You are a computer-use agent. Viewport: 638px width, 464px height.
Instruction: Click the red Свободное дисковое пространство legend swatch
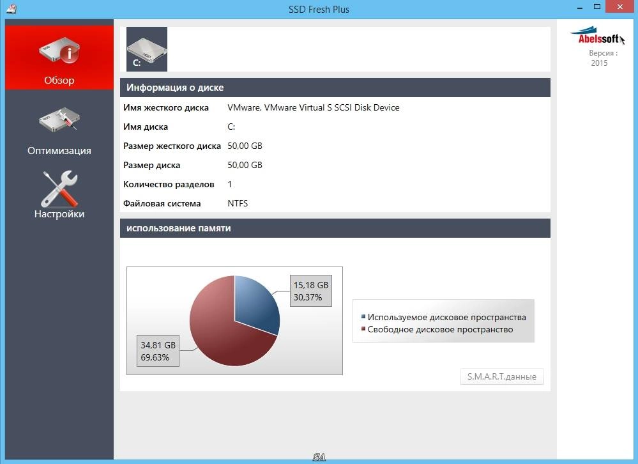pyautogui.click(x=363, y=329)
